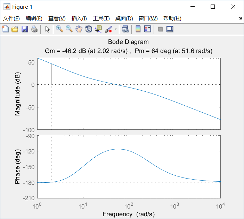Close the Figure 1 window
This screenshot has width=244, height=219.
233,7
